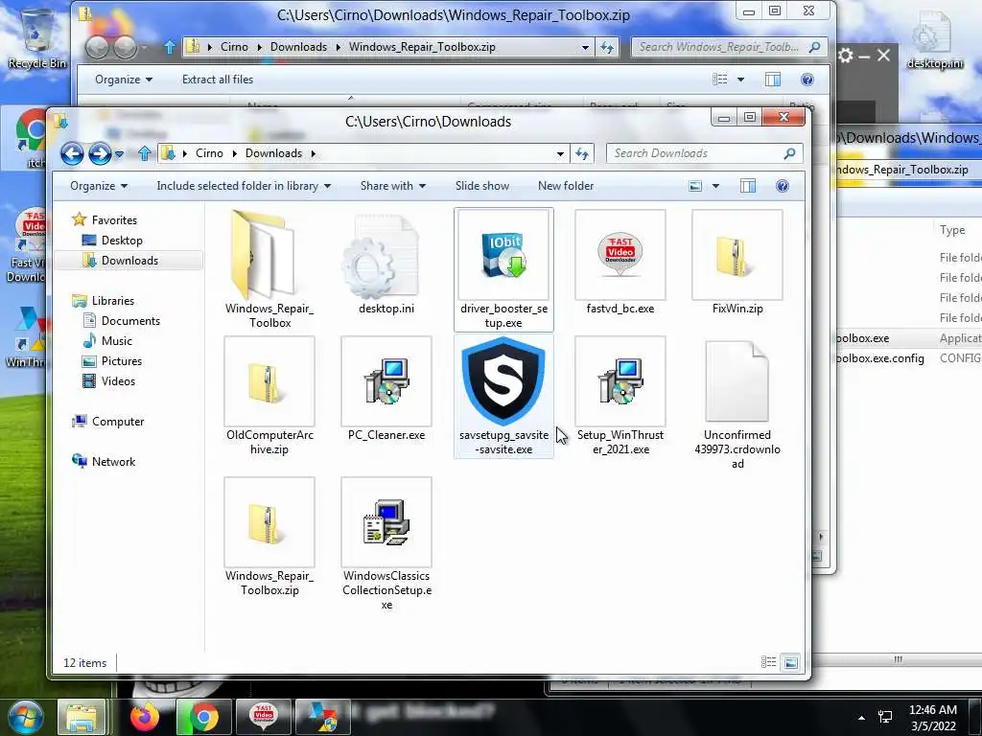Open Documents library

pyautogui.click(x=130, y=321)
